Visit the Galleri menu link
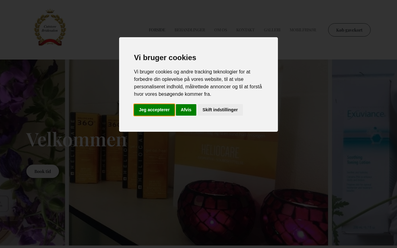The width and height of the screenshot is (397, 248). tap(272, 30)
